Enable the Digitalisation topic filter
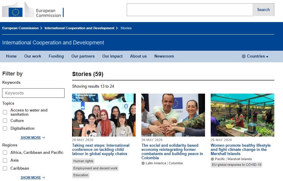The width and height of the screenshot is (283, 181). [5, 129]
